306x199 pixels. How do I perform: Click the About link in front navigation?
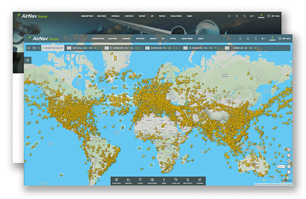click(201, 38)
